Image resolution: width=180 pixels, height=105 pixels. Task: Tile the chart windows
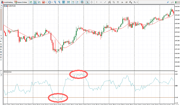coord(64,2)
